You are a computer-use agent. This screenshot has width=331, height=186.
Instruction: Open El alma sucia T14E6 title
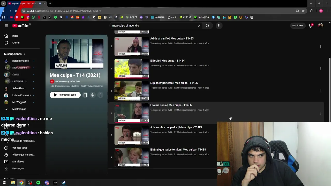[171, 105]
